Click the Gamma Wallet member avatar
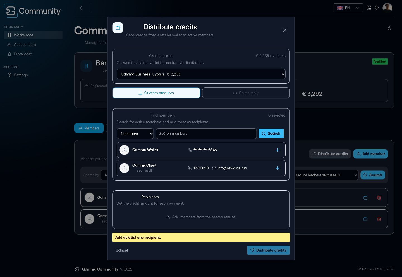402x277 pixels. pos(124,150)
